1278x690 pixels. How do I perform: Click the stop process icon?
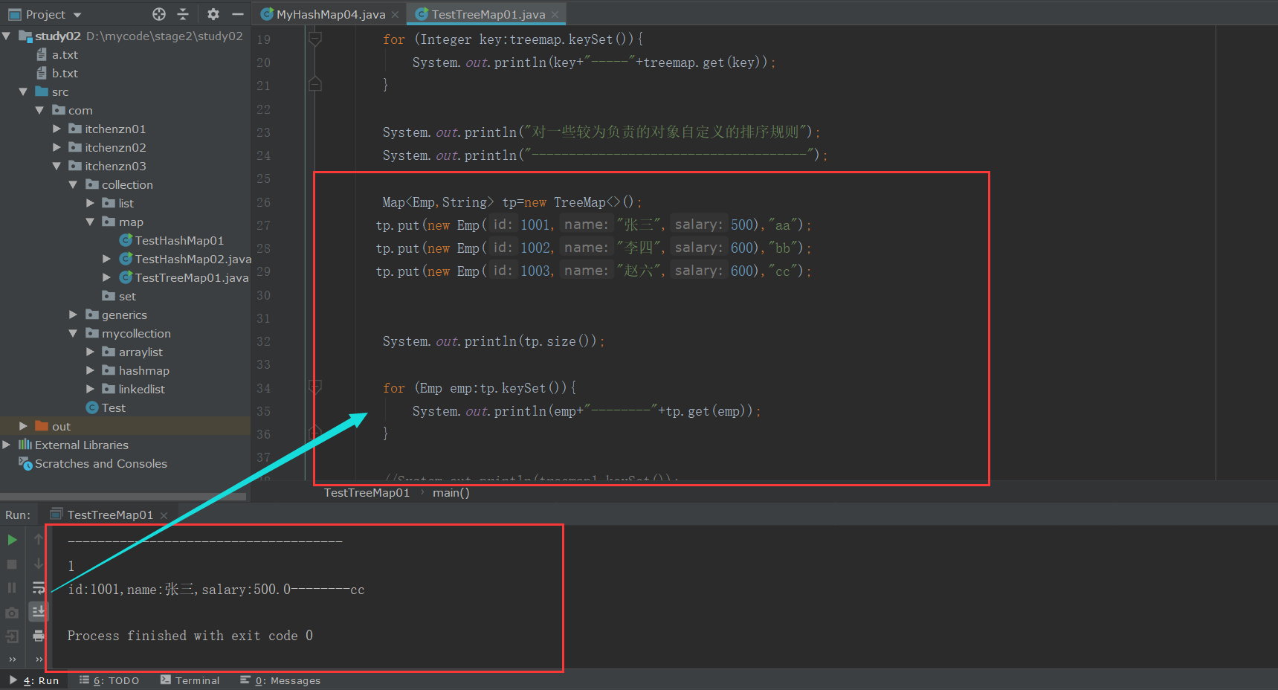point(12,564)
